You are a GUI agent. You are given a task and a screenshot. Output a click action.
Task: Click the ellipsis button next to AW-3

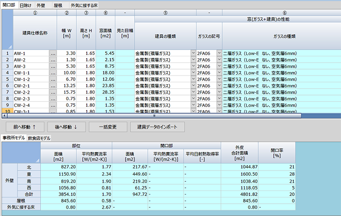click(53, 66)
